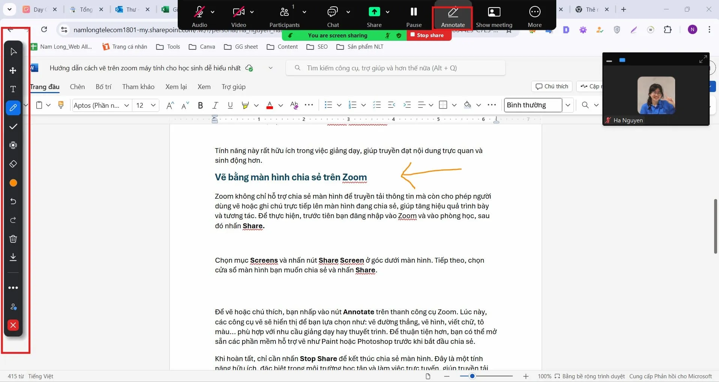Expand the font color options dropdown
This screenshot has width=719, height=382.
(281, 105)
